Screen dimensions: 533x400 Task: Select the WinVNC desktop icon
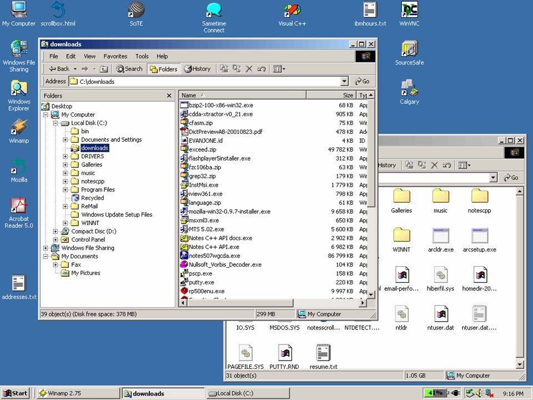[409, 14]
